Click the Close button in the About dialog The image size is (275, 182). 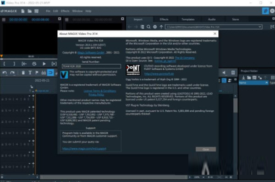206,149
